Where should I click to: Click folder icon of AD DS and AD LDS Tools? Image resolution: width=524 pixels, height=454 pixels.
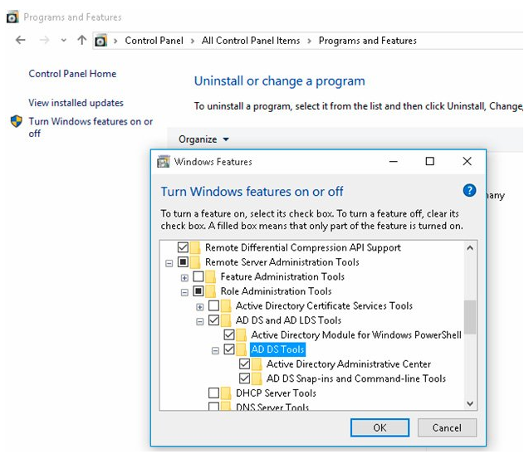tap(226, 320)
